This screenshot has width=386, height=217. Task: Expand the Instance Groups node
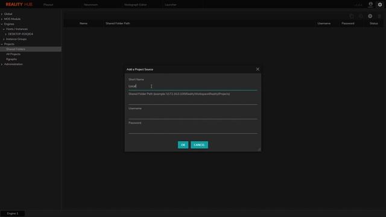4,39
